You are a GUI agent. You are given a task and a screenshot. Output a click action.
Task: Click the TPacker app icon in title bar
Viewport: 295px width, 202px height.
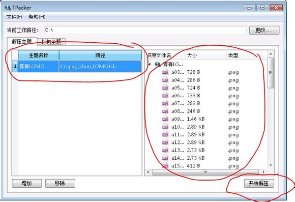8,8
